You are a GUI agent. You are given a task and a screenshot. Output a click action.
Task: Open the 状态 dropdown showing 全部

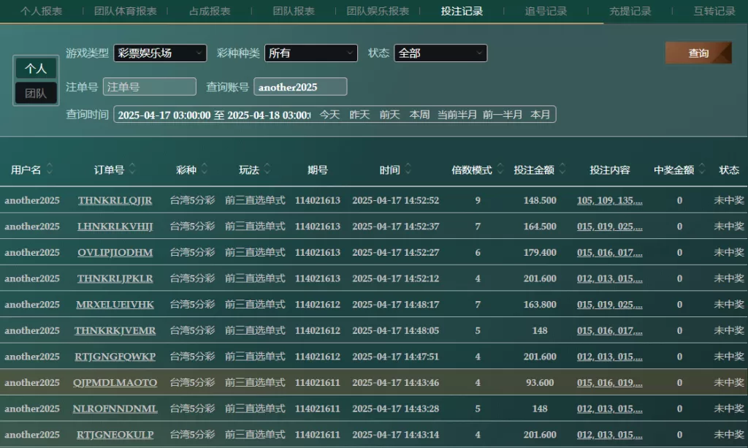pyautogui.click(x=440, y=53)
